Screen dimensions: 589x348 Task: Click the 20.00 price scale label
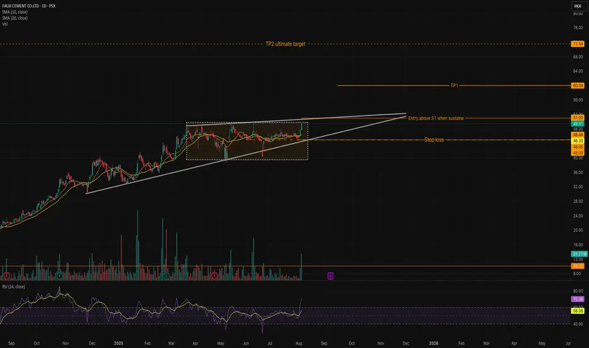pos(578,230)
